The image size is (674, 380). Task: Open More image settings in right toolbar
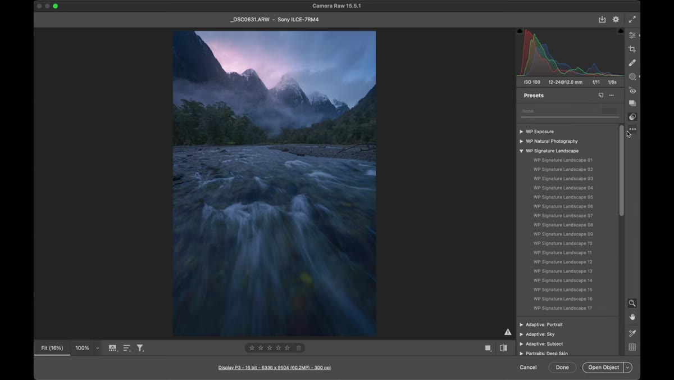tap(632, 129)
